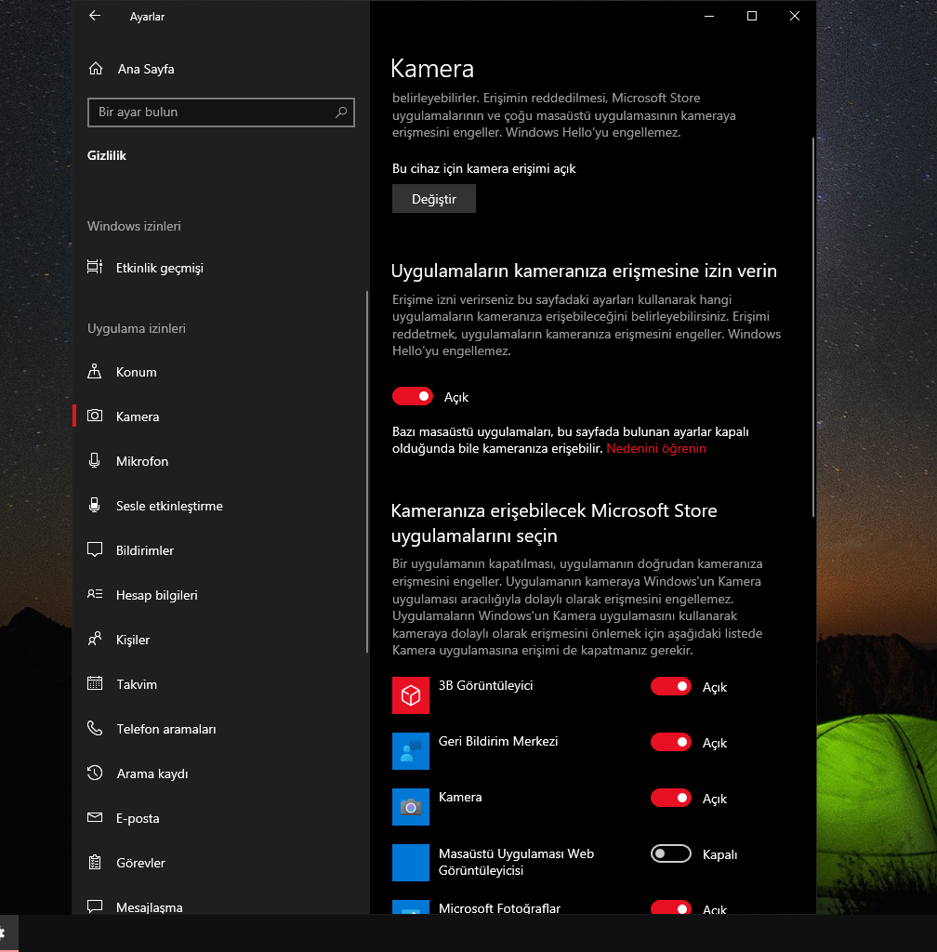This screenshot has height=952, width=937.
Task: Select Görevler in sidebar
Action: pos(219,863)
